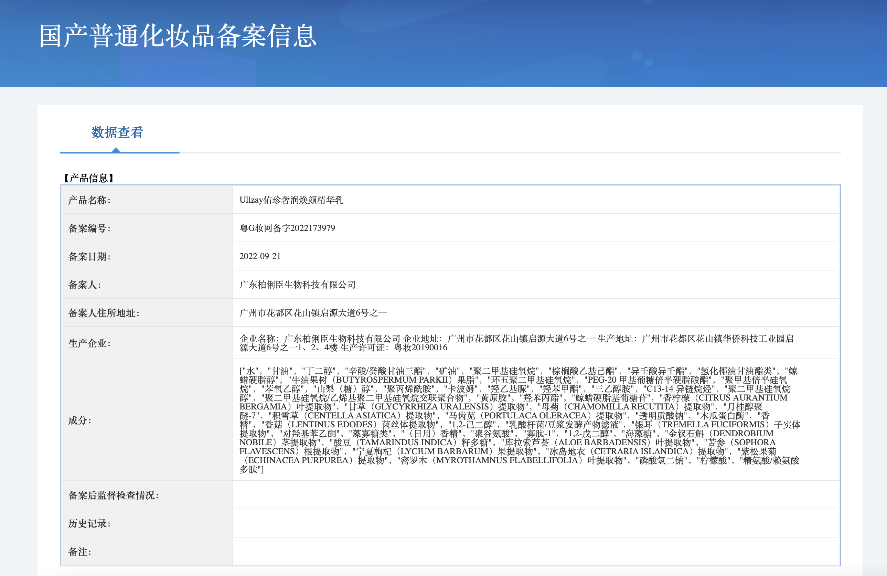Select the product name Ullzay佑珍奢润焕颜精华乳
The width and height of the screenshot is (887, 576).
(291, 200)
